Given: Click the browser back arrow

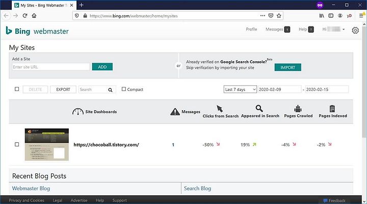Looking at the screenshot, I should 6,16.
